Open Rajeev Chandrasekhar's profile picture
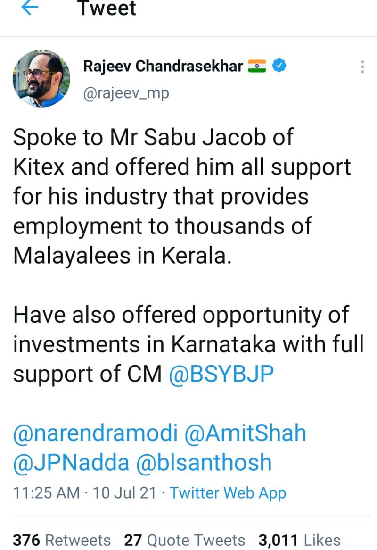This screenshot has width=377, height=550. pyautogui.click(x=41, y=79)
